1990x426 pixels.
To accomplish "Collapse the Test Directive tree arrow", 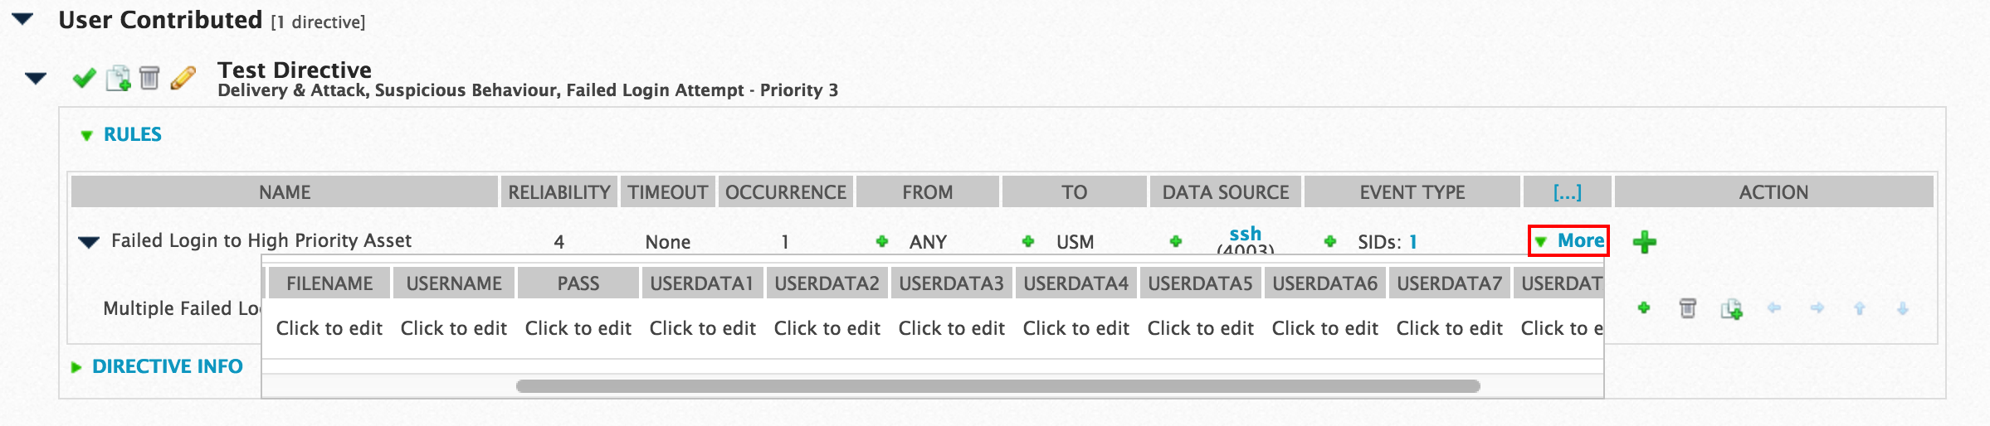I will (x=36, y=79).
